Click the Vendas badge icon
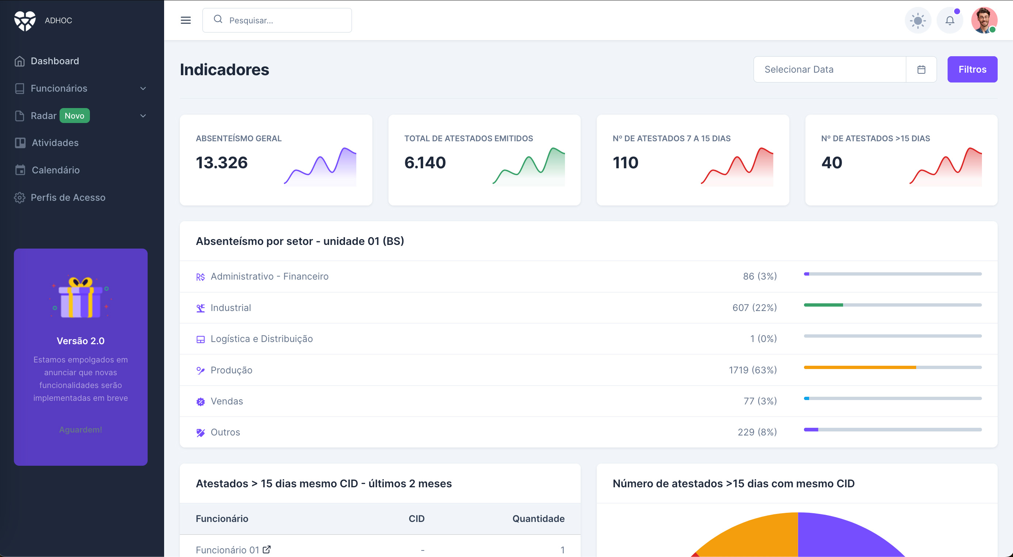The width and height of the screenshot is (1013, 557). pyautogui.click(x=201, y=402)
